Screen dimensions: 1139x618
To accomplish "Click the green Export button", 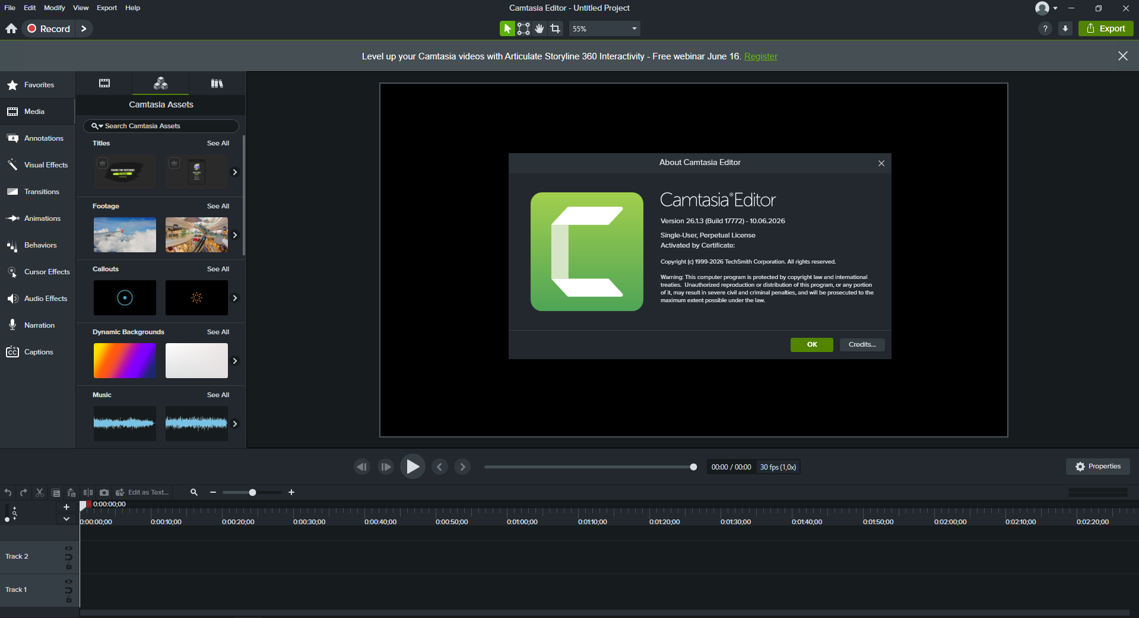I will point(1106,28).
